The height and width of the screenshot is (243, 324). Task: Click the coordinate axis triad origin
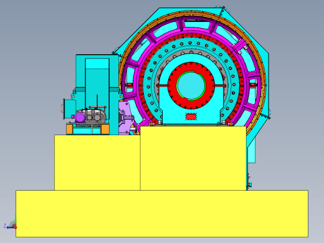pos(16,227)
